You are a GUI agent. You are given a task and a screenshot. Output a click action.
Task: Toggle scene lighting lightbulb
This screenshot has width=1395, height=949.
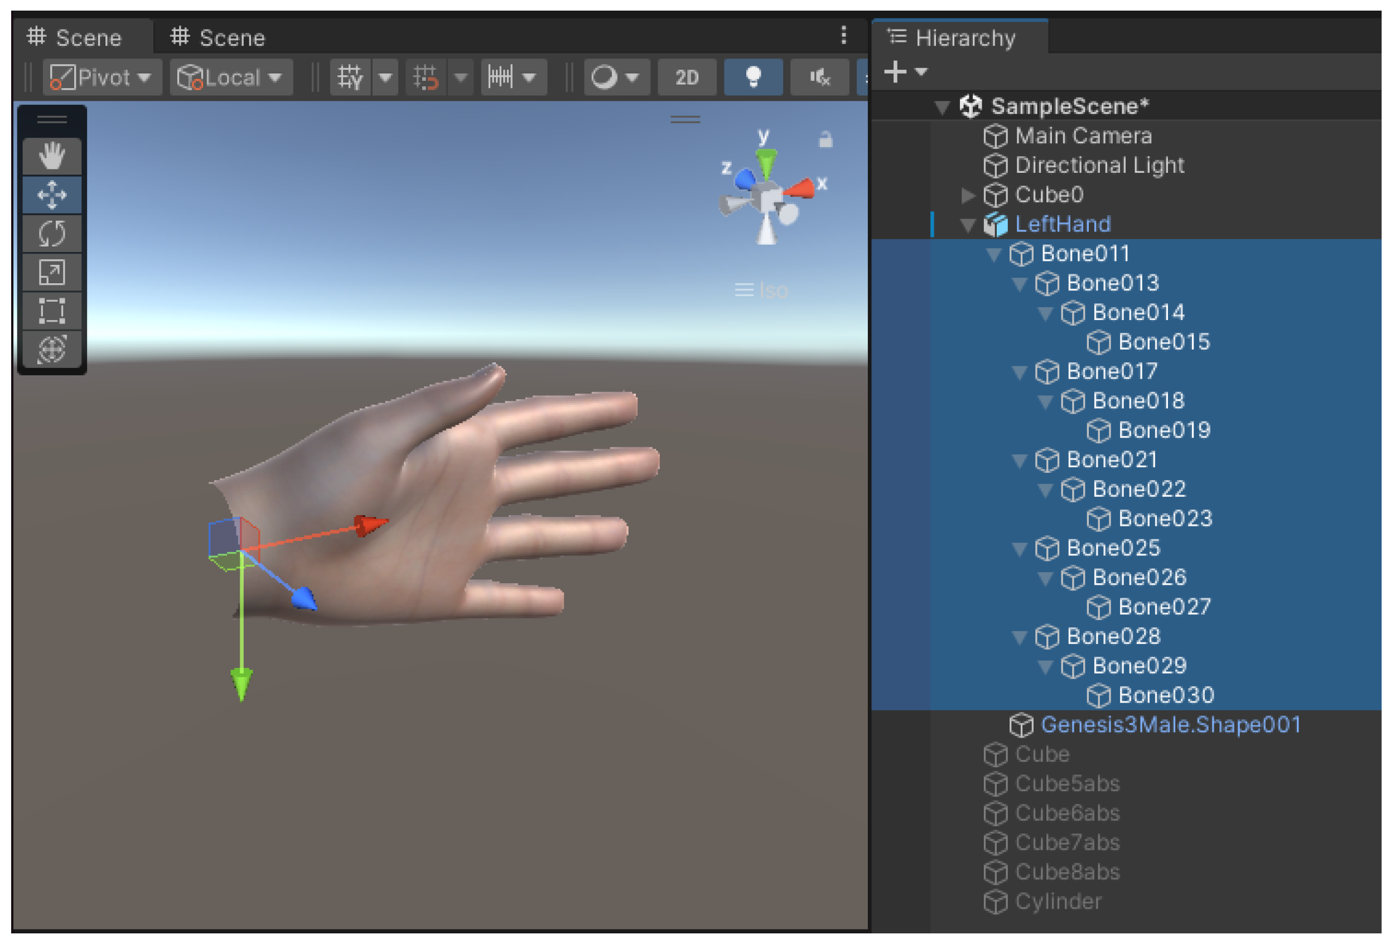click(754, 78)
